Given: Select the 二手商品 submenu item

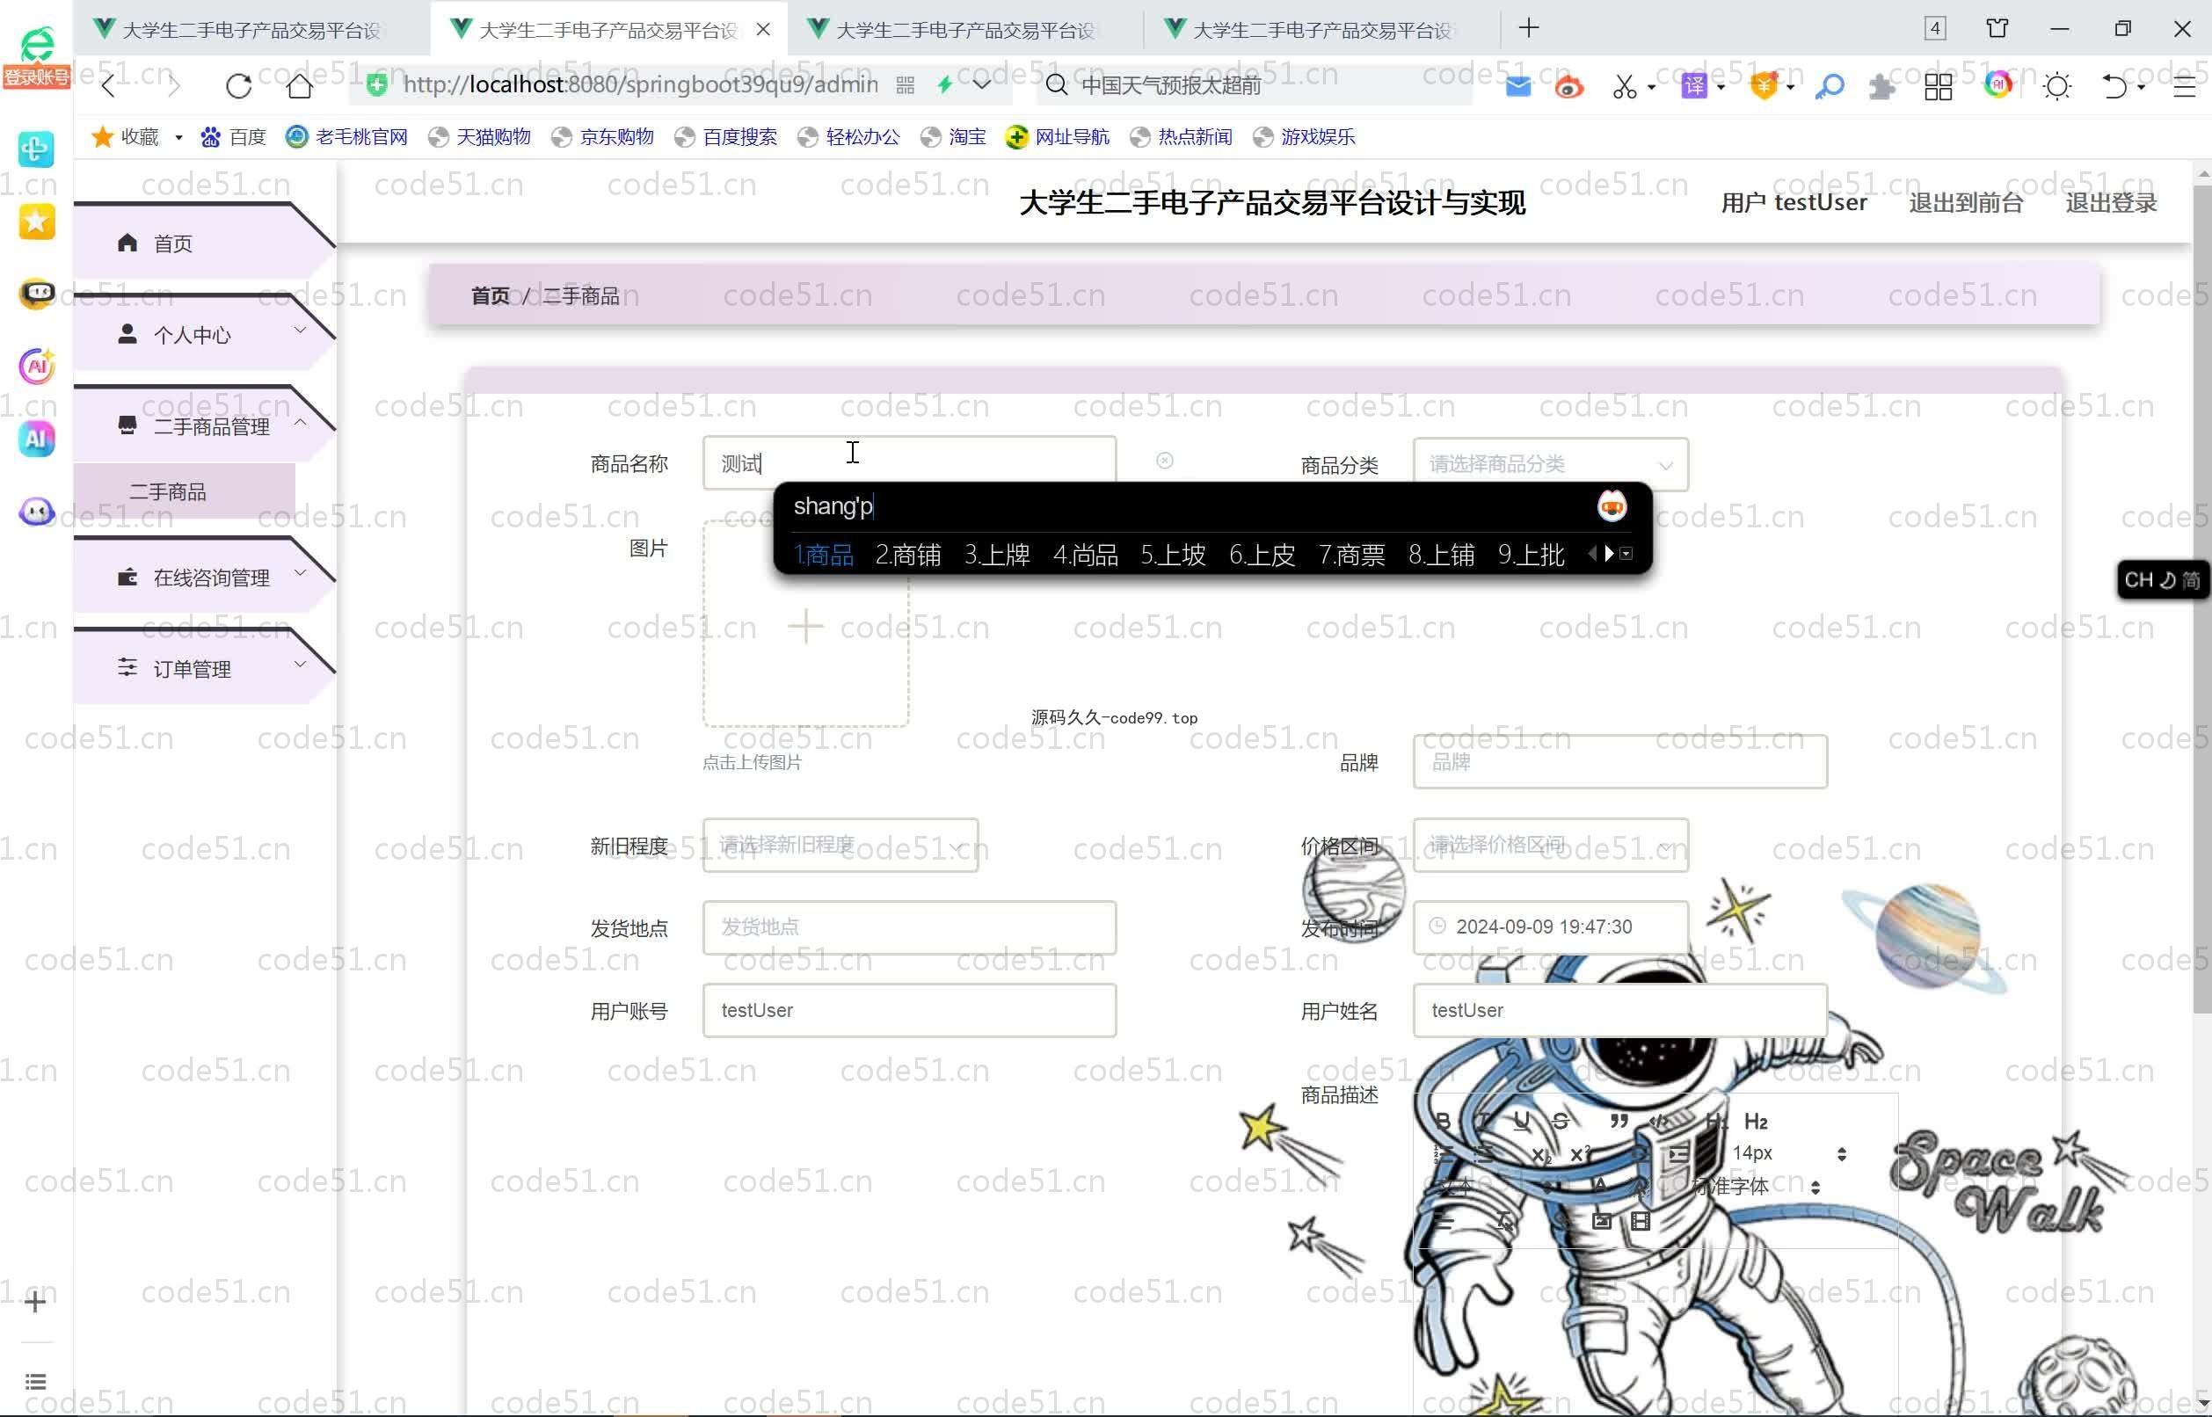Looking at the screenshot, I should tap(184, 491).
